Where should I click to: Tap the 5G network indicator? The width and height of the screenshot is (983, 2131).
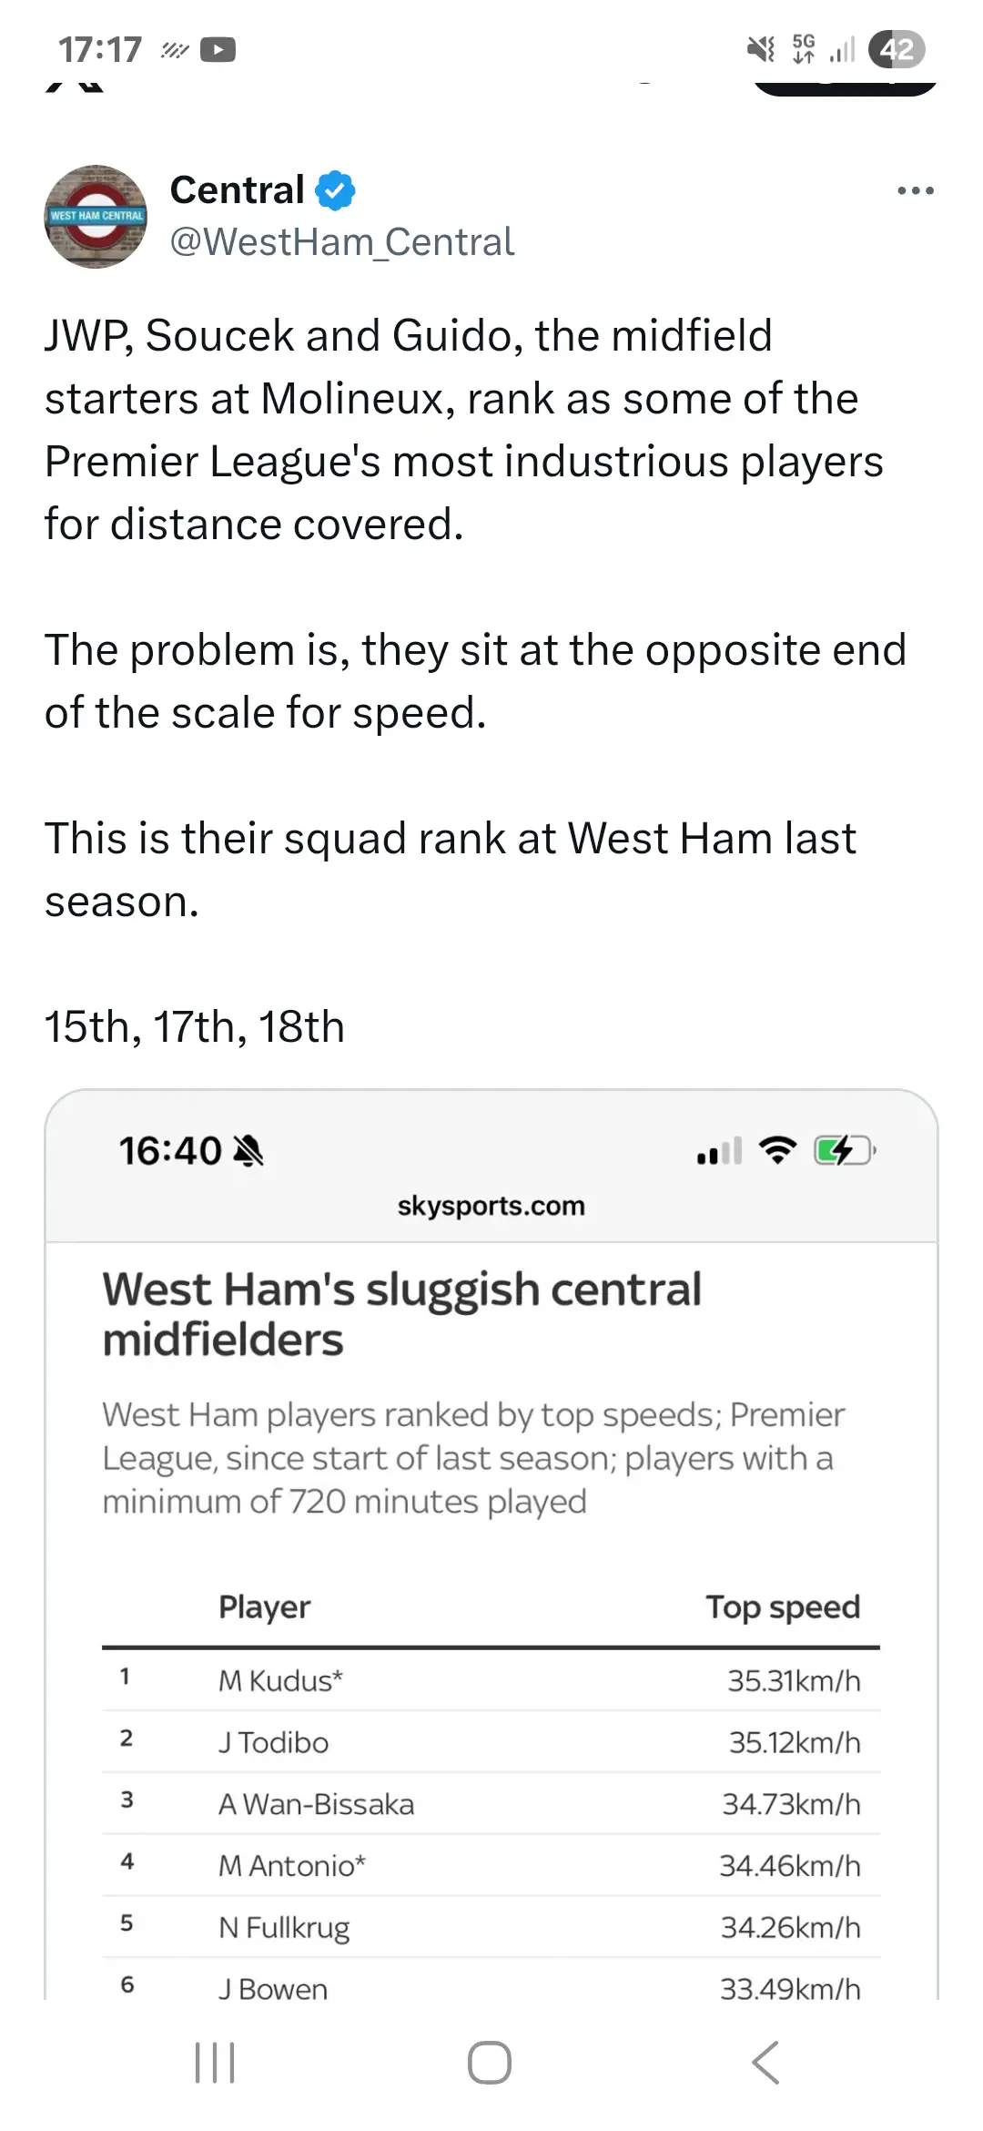[x=804, y=49]
